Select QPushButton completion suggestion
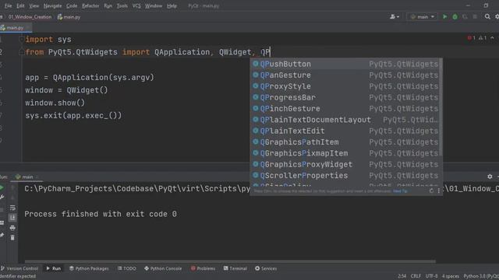 (345, 64)
